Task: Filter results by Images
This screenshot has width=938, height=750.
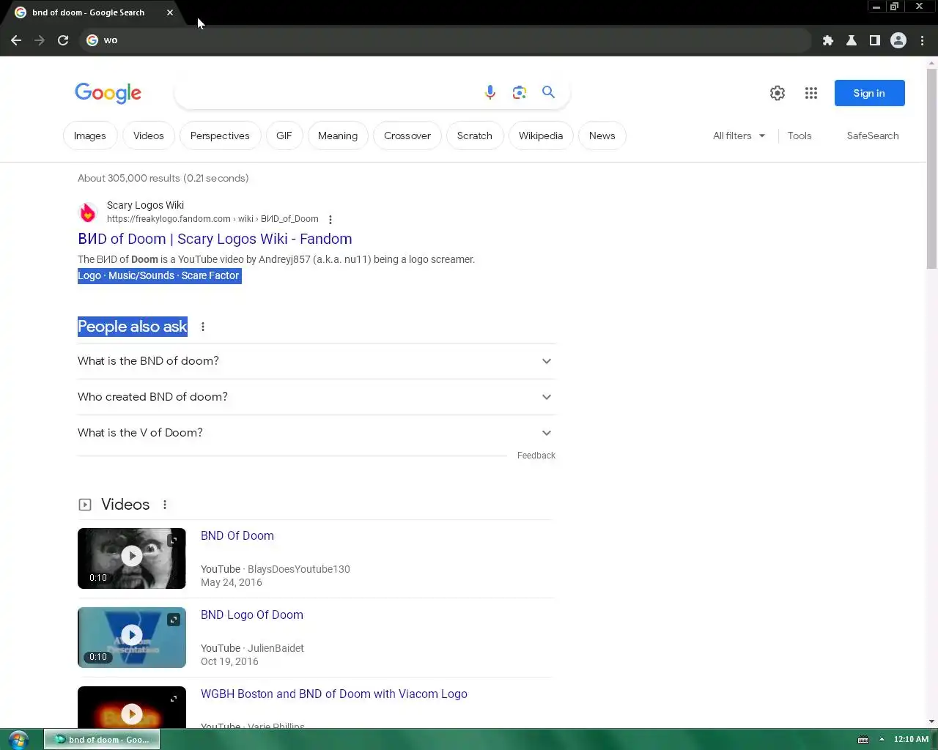Action: click(x=90, y=135)
